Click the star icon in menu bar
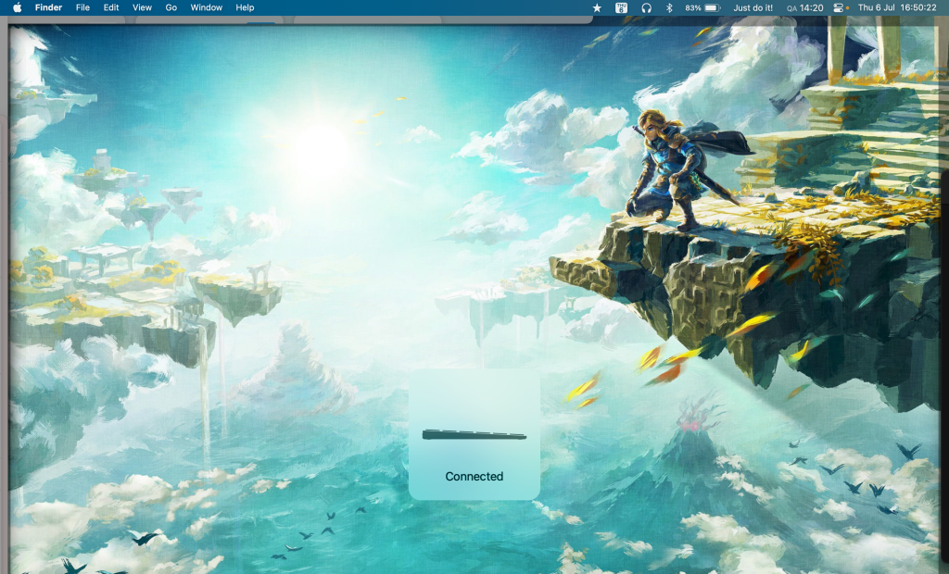 point(597,7)
